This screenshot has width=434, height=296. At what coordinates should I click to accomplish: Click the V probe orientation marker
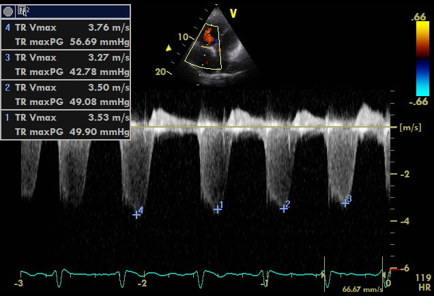pyautogui.click(x=233, y=12)
